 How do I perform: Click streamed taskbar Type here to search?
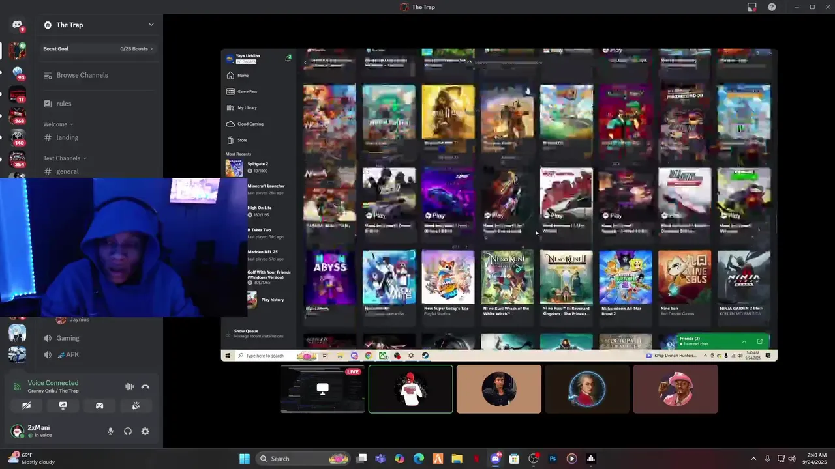pyautogui.click(x=264, y=356)
